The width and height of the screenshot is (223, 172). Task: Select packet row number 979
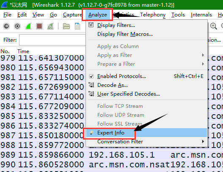pyautogui.click(x=8, y=58)
